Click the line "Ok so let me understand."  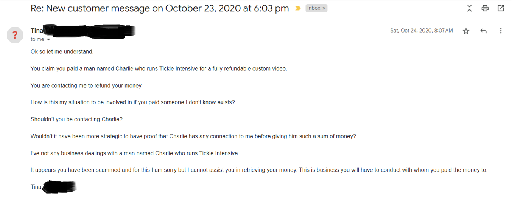[62, 51]
